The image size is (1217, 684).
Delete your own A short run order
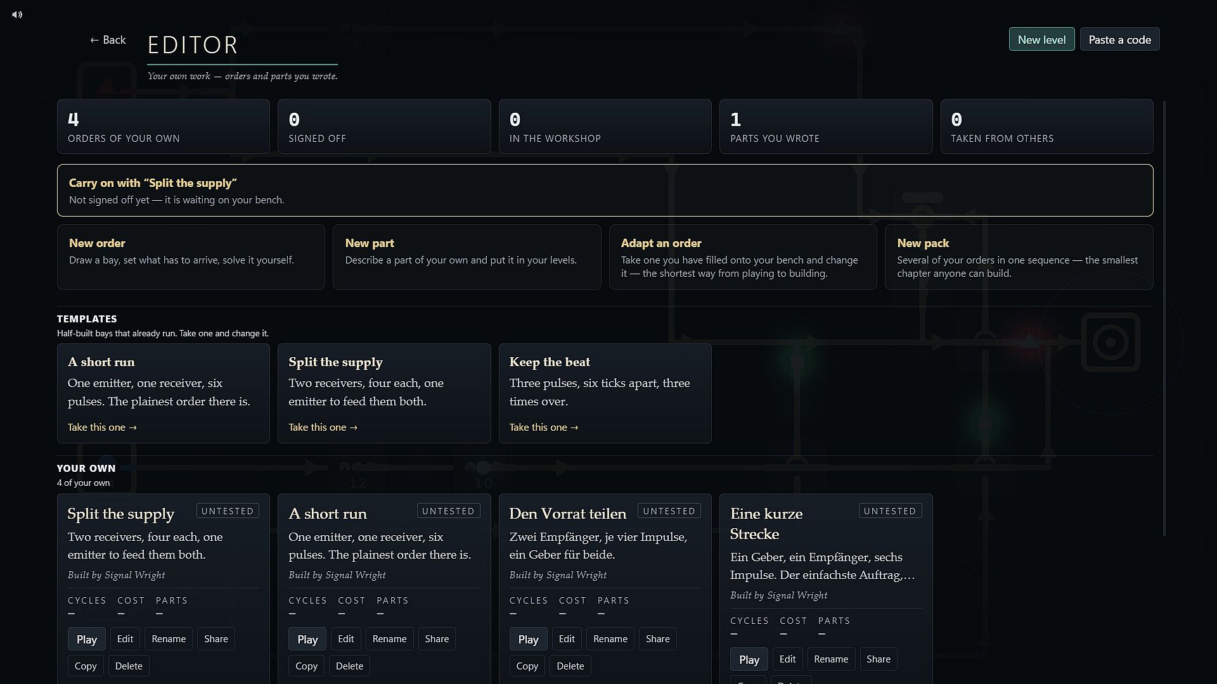(349, 666)
